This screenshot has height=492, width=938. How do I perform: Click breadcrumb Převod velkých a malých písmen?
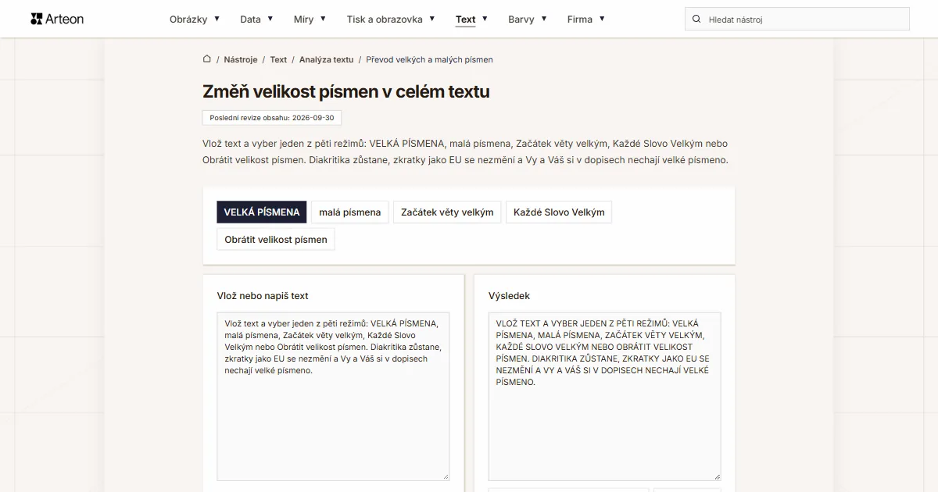(x=429, y=59)
